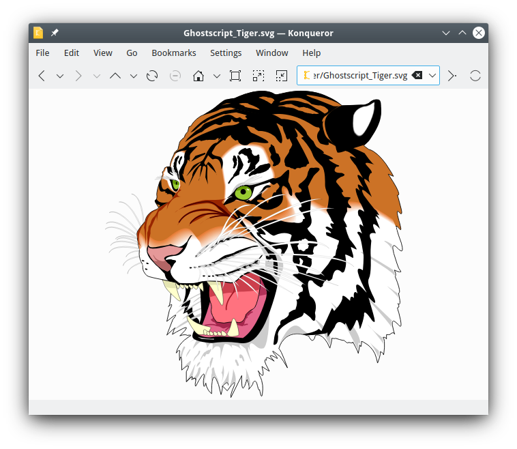
Task: Open the Up button dropdown arrow
Action: coord(134,76)
